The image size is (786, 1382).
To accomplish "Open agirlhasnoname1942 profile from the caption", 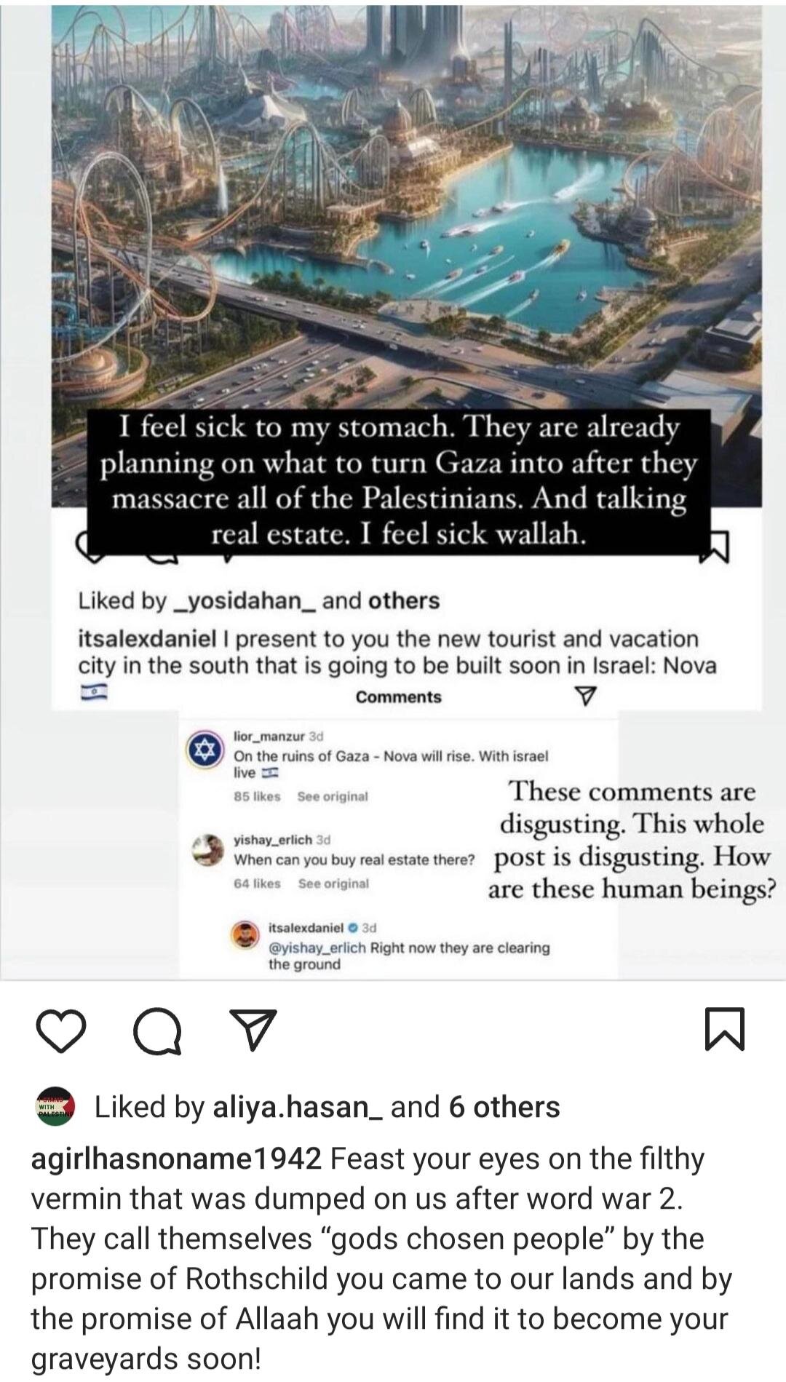I will (x=176, y=1158).
